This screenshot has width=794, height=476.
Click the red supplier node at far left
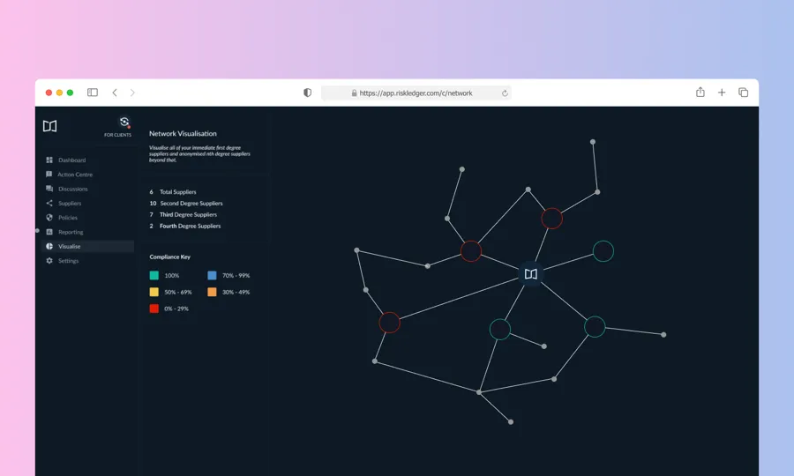[389, 323]
